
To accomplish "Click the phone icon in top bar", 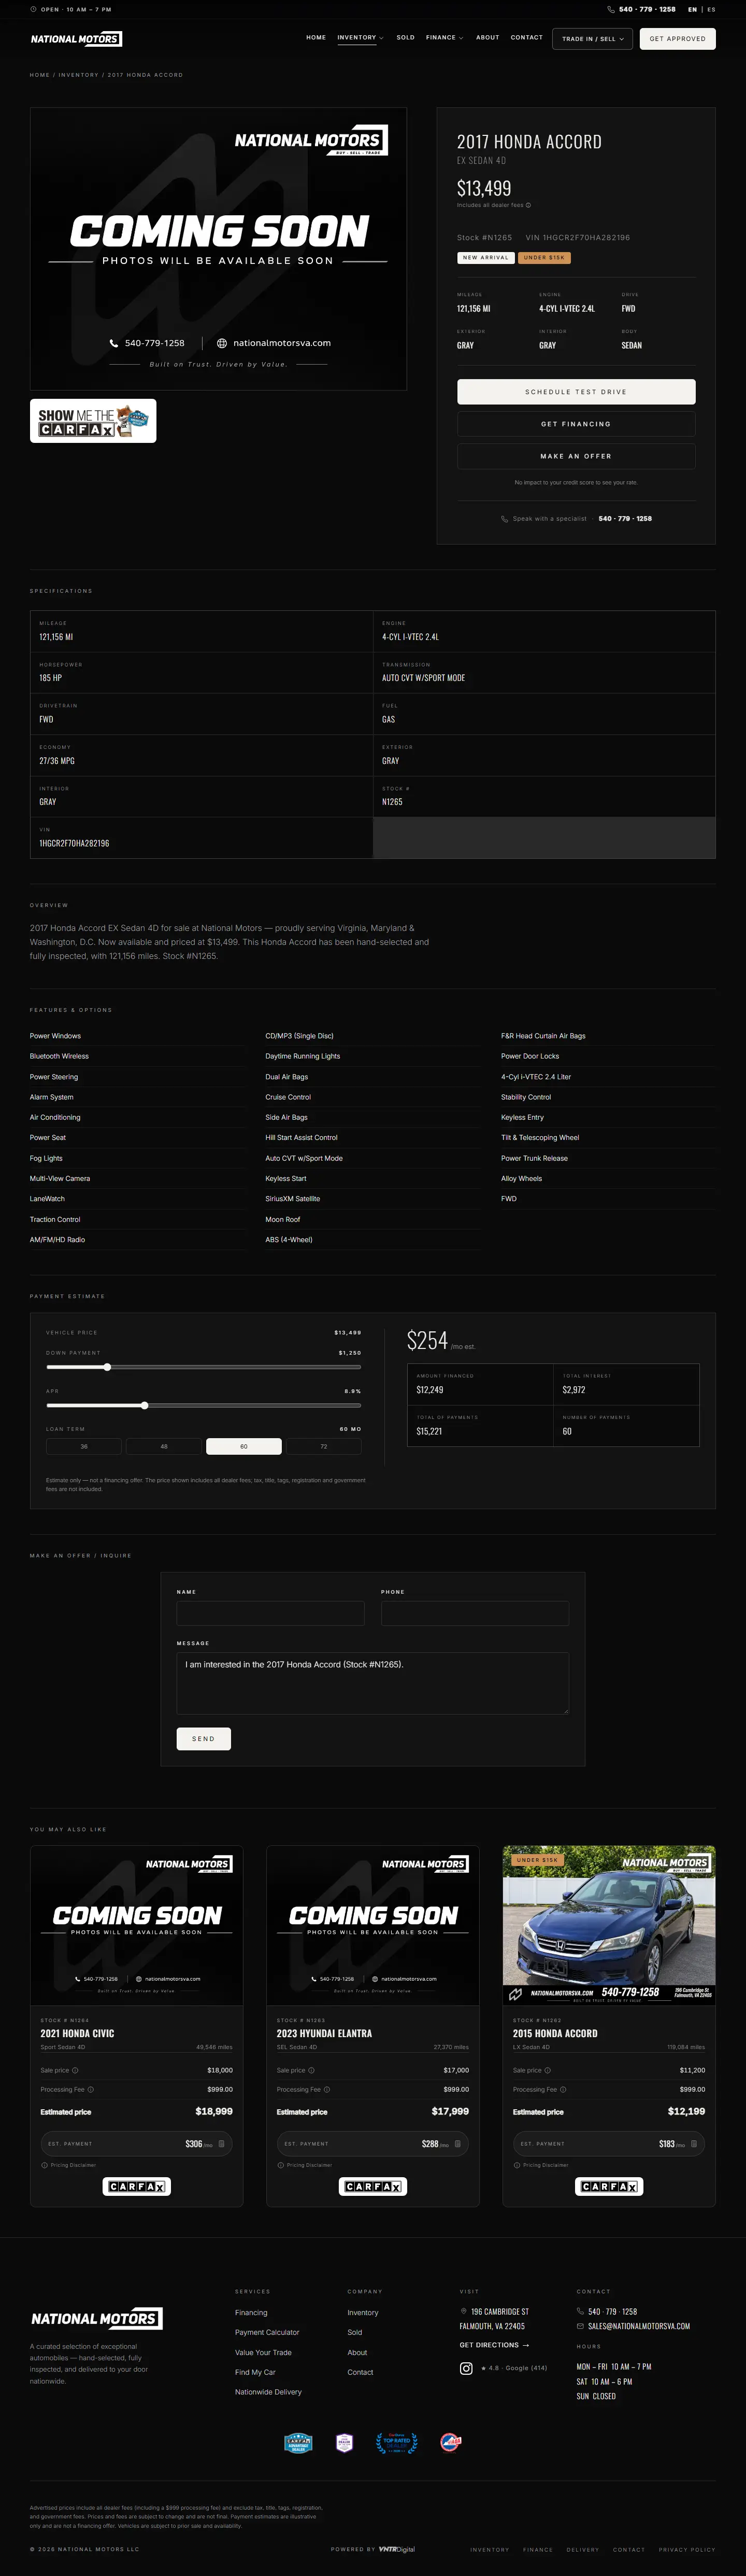I will click(611, 9).
